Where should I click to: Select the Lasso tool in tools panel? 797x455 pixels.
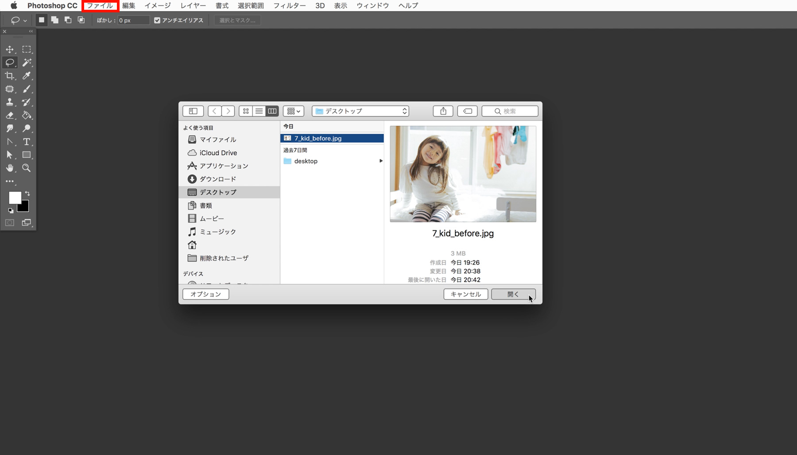(10, 62)
